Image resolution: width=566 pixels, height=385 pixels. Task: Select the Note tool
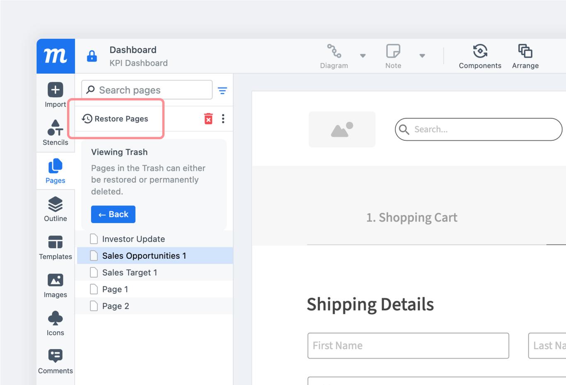click(x=393, y=56)
